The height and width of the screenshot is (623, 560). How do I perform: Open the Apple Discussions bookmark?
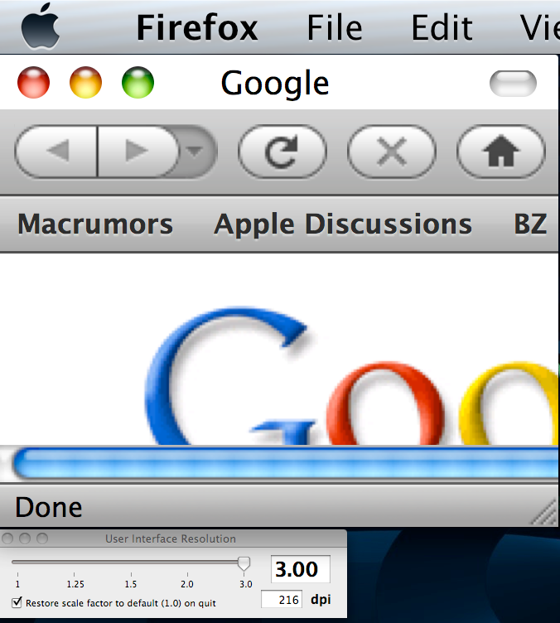tap(343, 225)
